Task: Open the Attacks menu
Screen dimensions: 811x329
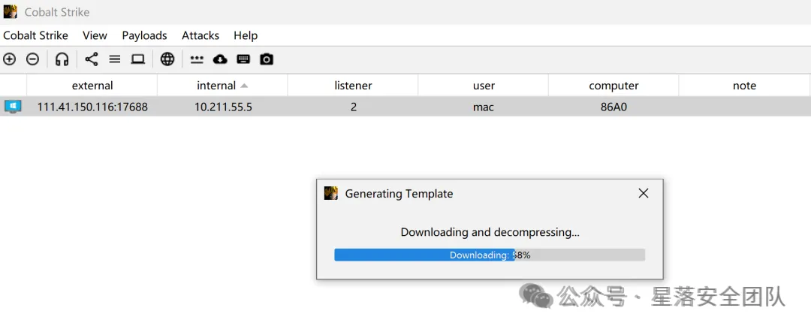Action: [200, 35]
